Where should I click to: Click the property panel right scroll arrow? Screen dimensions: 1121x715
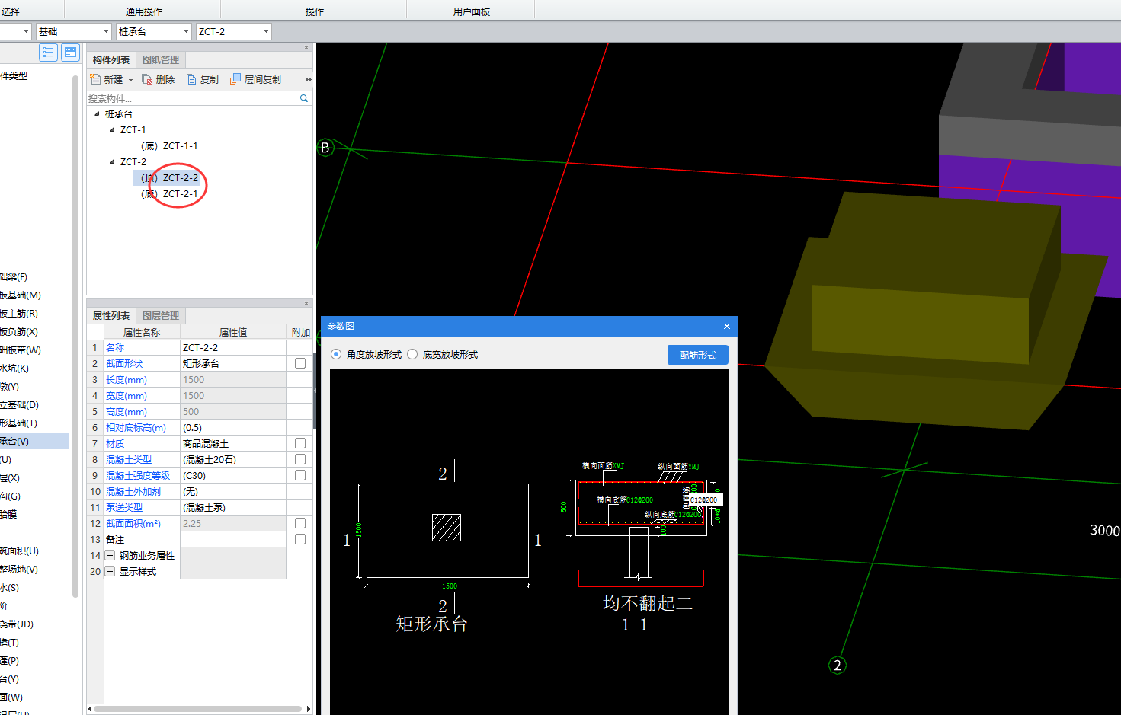coord(309,709)
